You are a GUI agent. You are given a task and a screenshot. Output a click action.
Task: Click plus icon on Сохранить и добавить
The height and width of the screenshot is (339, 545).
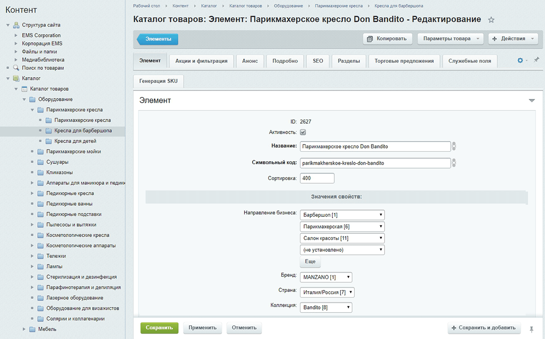(x=454, y=328)
